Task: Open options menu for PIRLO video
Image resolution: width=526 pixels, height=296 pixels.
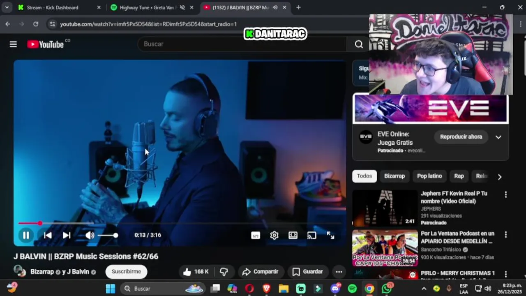Action: click(x=506, y=274)
